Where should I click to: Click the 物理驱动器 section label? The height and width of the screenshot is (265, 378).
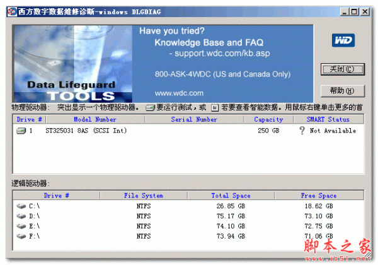[30, 107]
